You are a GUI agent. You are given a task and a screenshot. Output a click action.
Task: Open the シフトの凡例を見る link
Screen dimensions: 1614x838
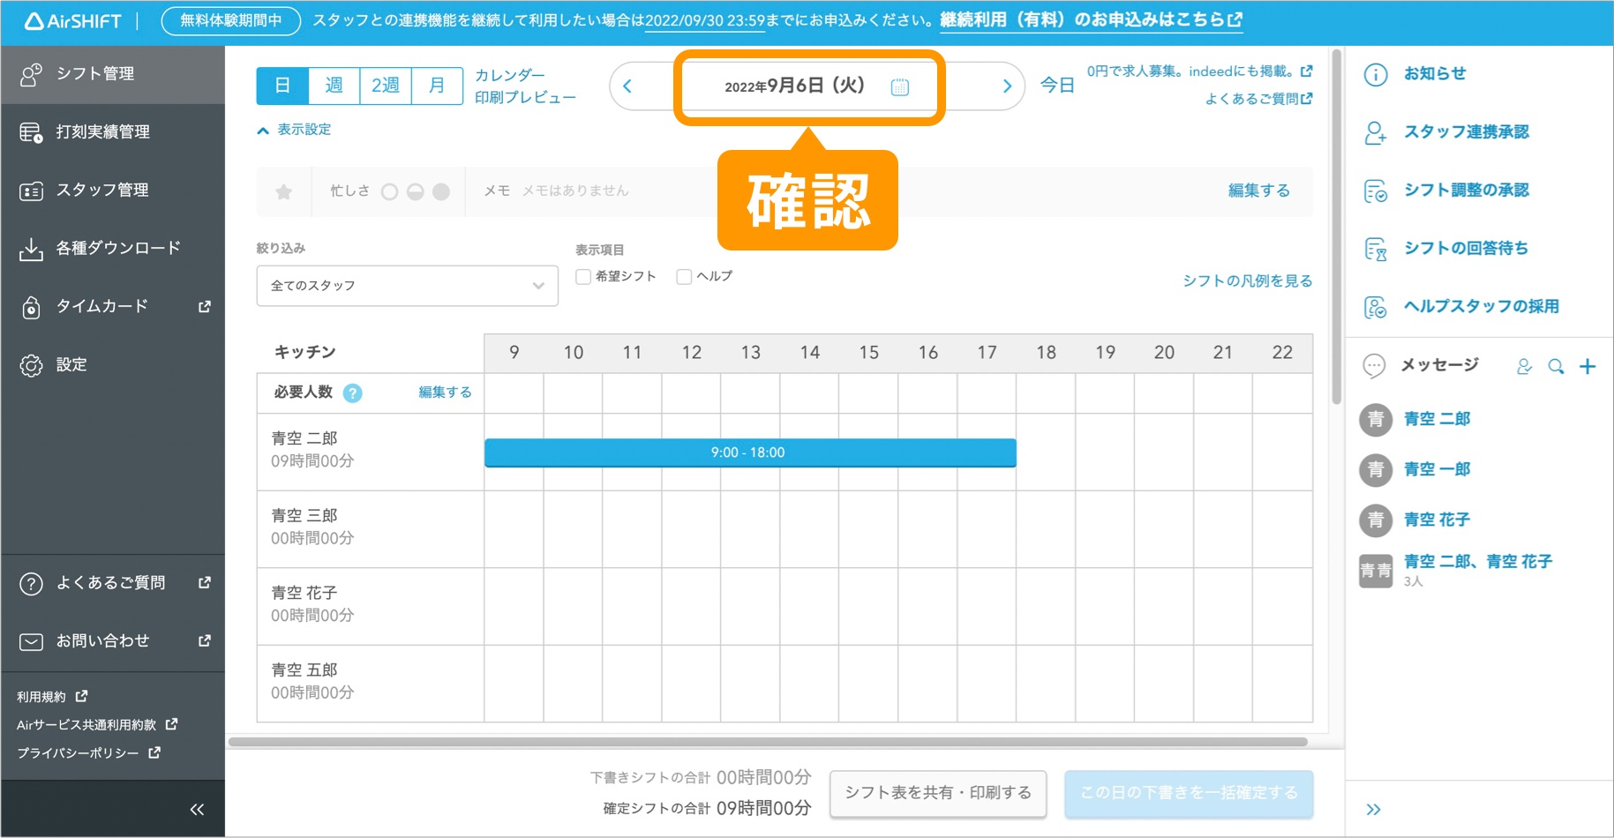click(x=1247, y=281)
